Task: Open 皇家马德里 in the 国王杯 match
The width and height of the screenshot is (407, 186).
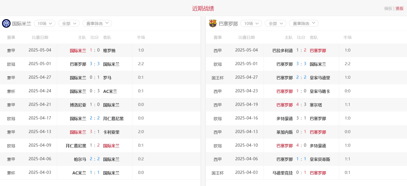Action: pos(320,78)
